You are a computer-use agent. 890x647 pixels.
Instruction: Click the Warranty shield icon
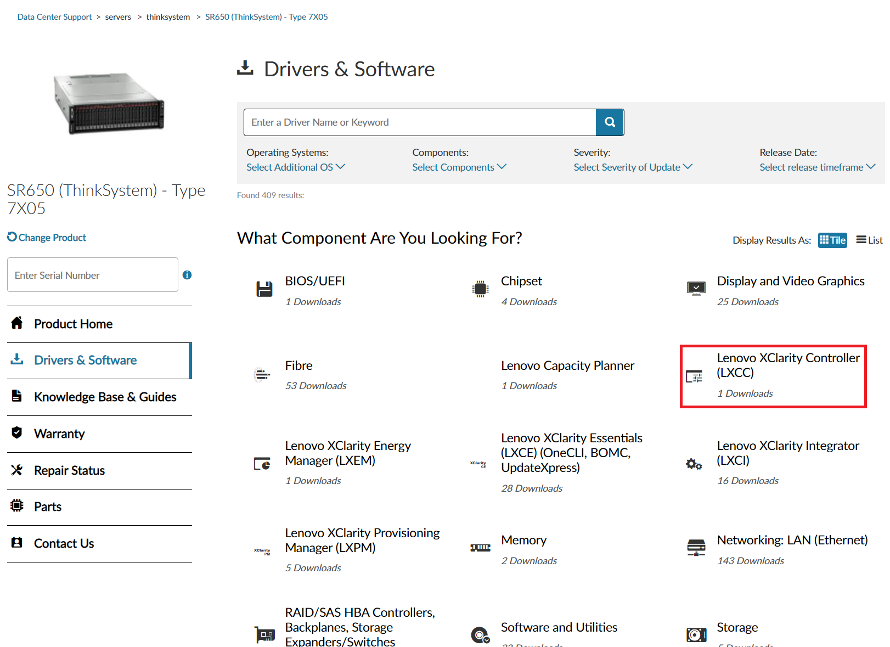click(x=17, y=432)
